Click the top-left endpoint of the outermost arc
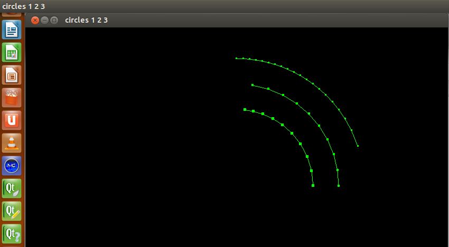 pyautogui.click(x=236, y=58)
